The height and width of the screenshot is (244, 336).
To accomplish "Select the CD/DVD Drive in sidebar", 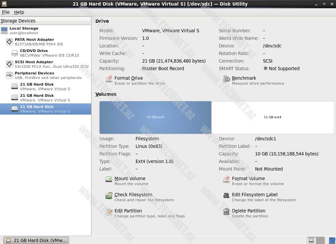I will [x=46, y=53].
